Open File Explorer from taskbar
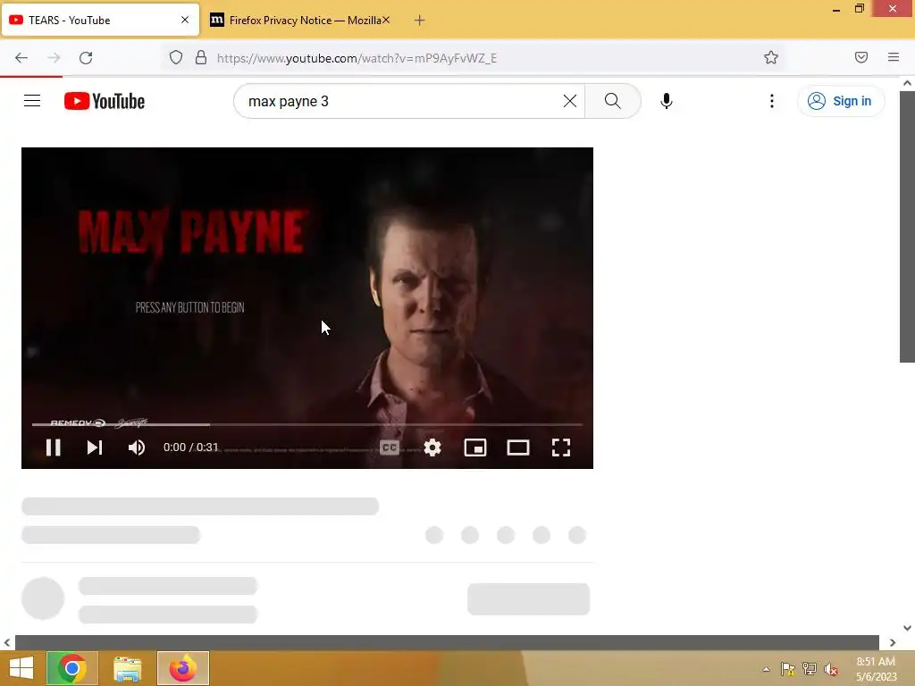 point(127,668)
